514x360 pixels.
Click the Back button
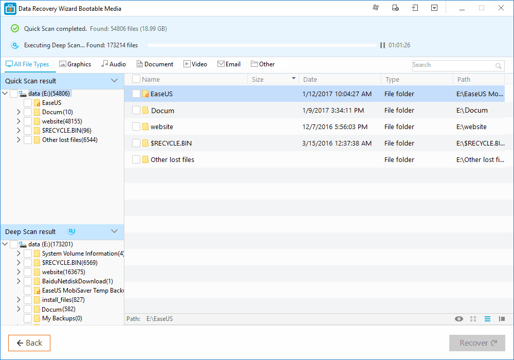coord(29,343)
